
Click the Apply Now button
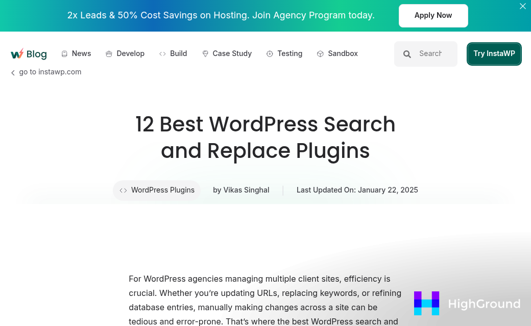coord(433,15)
